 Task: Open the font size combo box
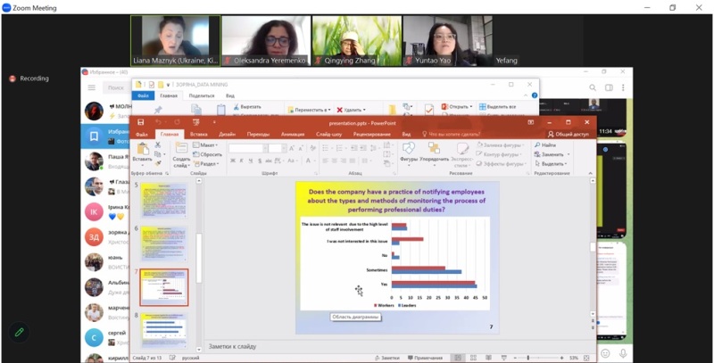tap(277, 149)
